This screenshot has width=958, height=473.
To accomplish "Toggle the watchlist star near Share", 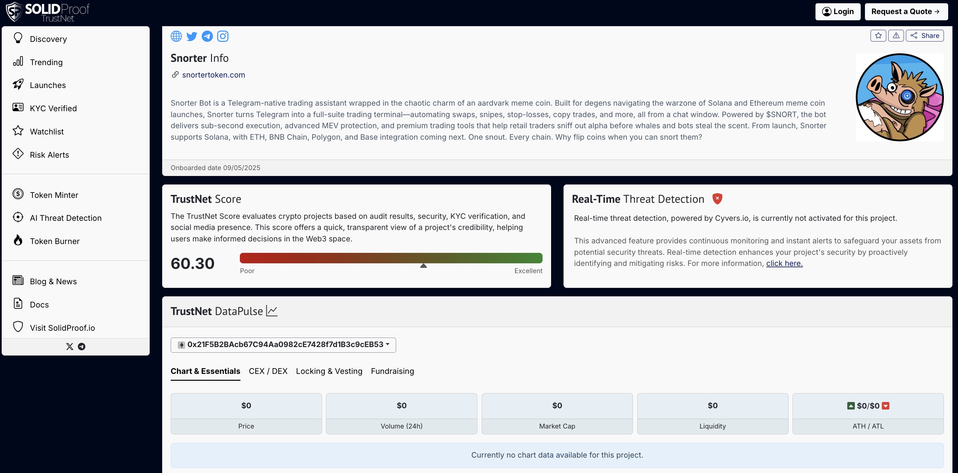I will pyautogui.click(x=878, y=35).
